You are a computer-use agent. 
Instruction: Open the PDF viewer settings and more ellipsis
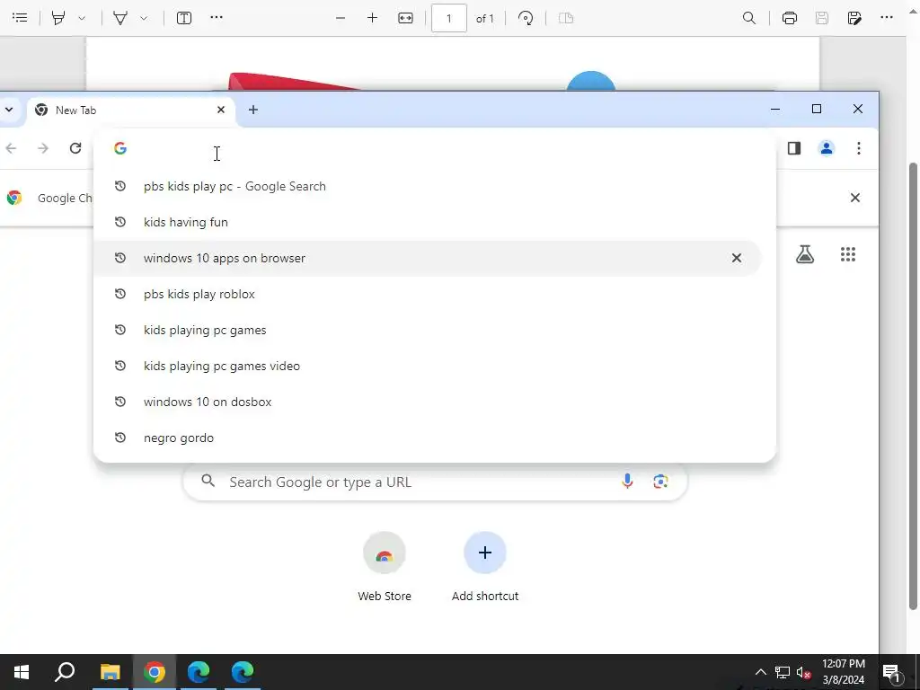(887, 17)
